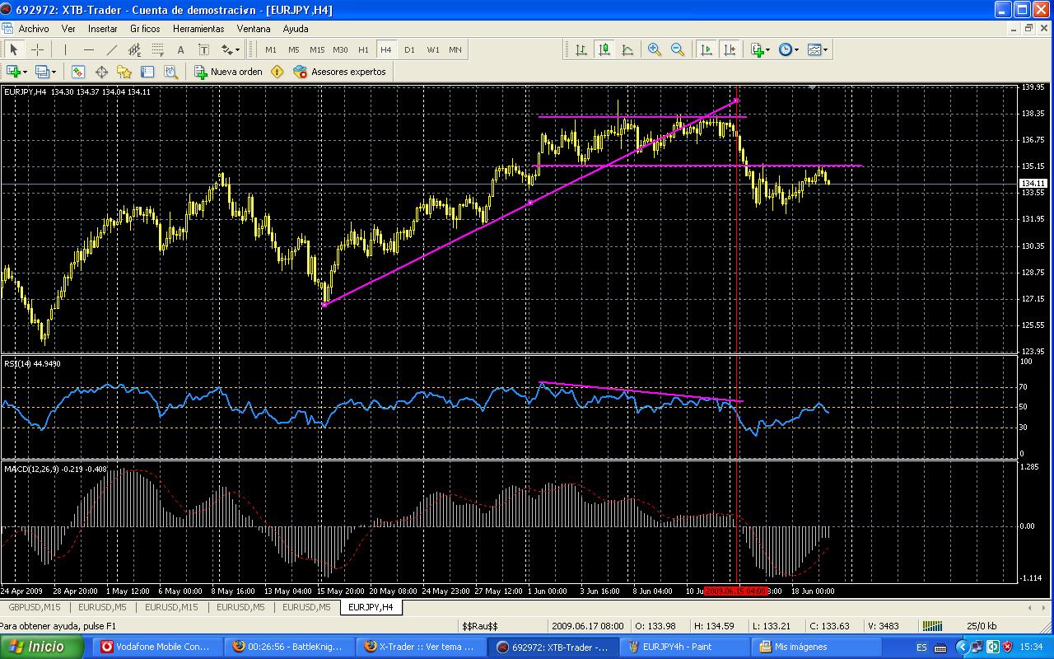Screen dimensions: 1054x659
Task: Switch to the GBPUSD,M15 chart tab
Action: click(35, 607)
